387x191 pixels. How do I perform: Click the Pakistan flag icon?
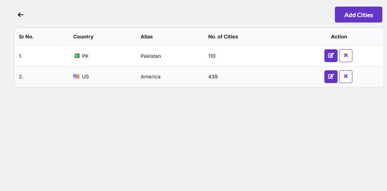click(x=77, y=56)
